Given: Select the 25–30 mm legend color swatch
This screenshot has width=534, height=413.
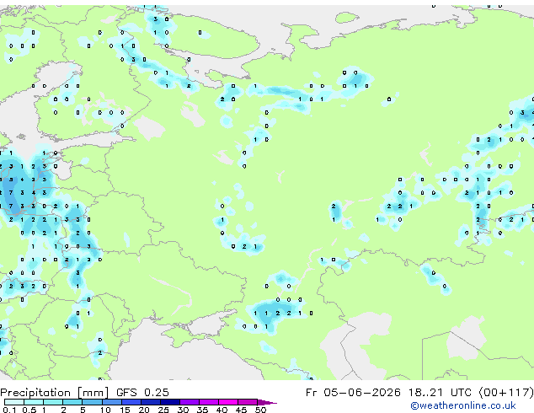Looking at the screenshot, I should pos(169,402).
